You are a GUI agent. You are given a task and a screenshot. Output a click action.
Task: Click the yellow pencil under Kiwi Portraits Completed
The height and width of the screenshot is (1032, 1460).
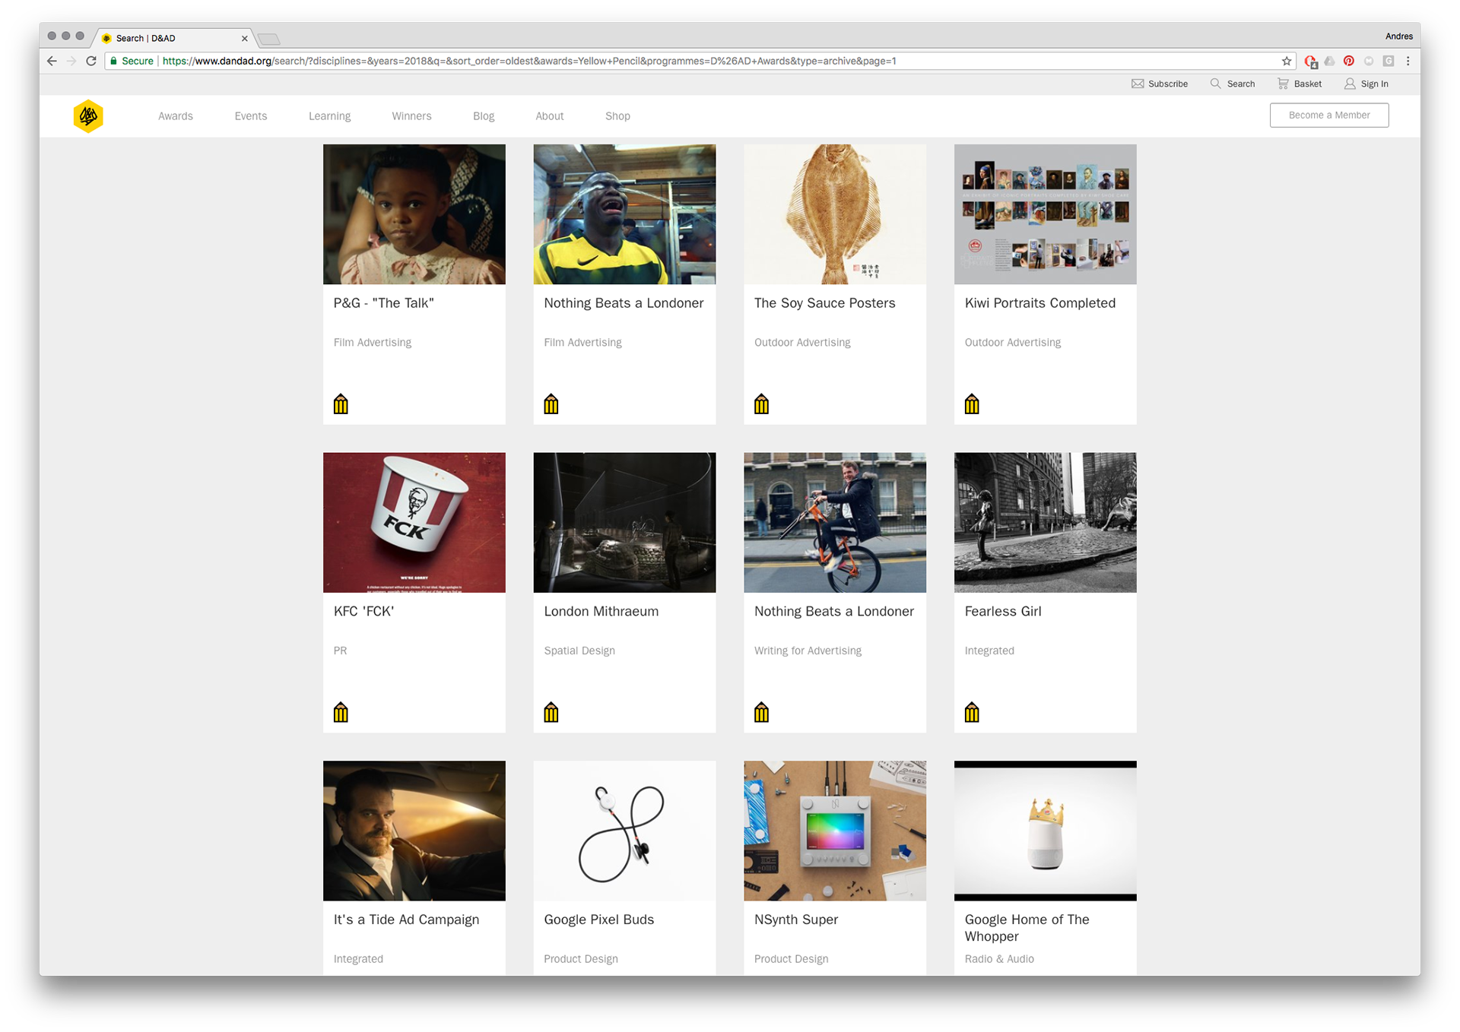972,404
